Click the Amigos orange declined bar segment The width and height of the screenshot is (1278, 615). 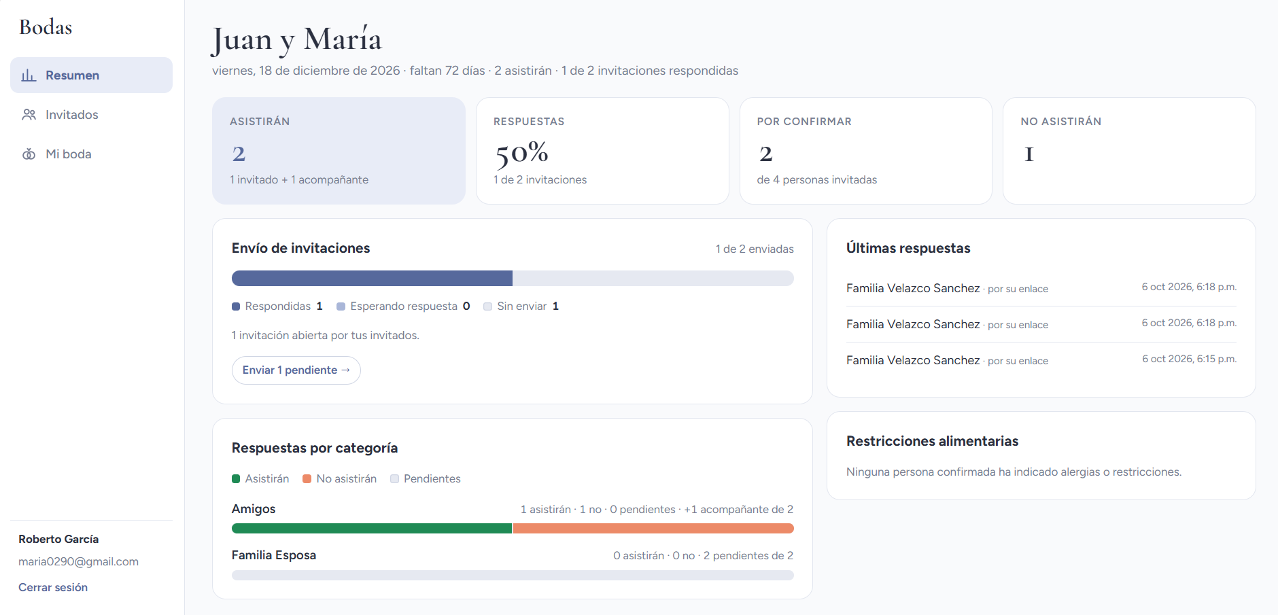(653, 529)
